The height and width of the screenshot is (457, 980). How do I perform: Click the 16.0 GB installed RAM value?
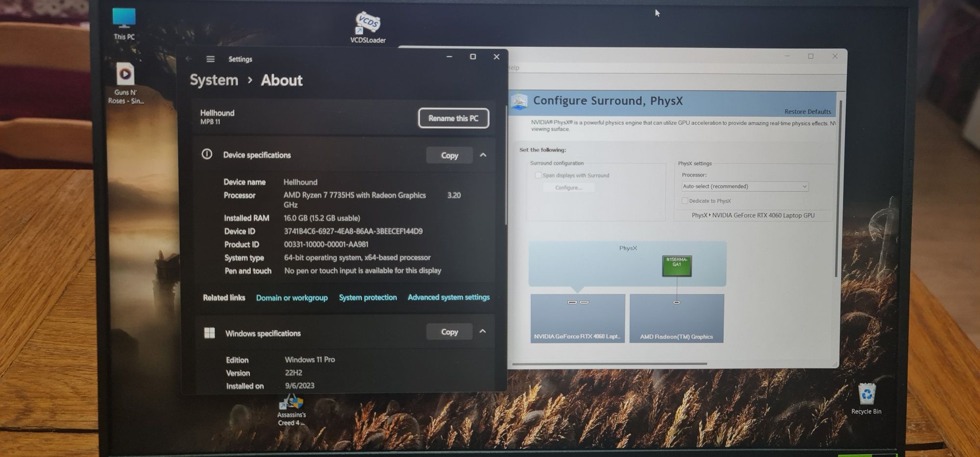coord(321,218)
